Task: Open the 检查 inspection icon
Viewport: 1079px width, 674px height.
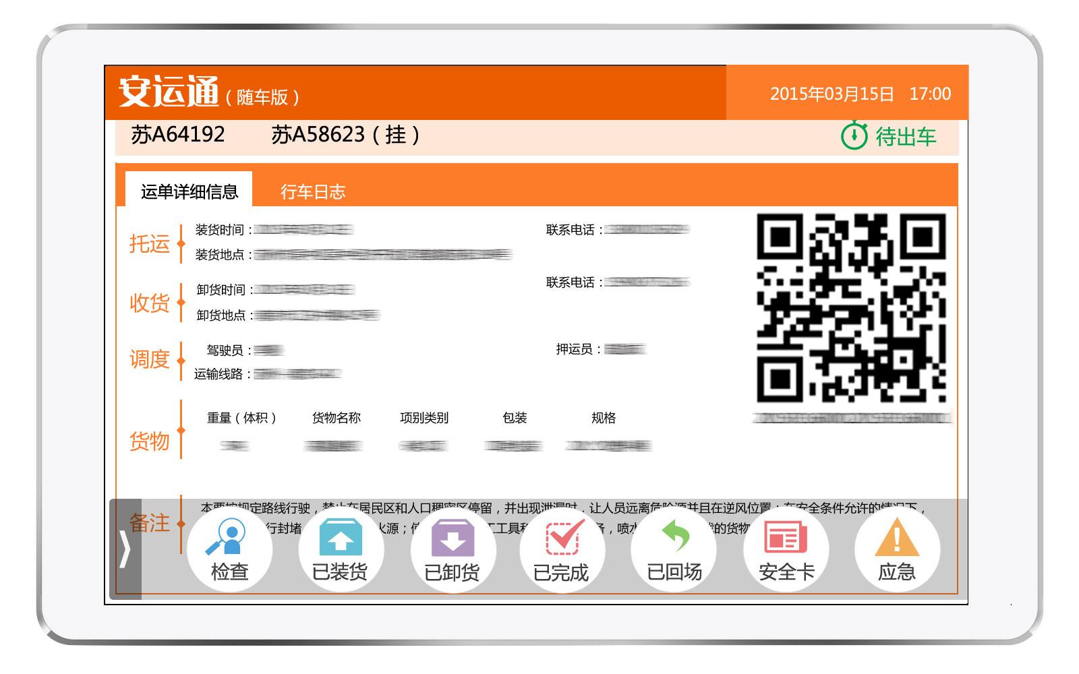Action: point(230,549)
